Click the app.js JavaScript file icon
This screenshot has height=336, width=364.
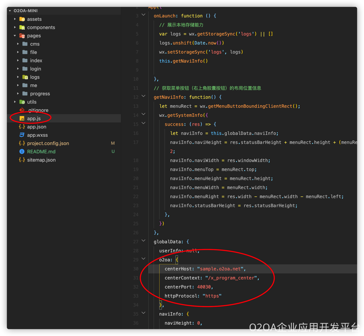click(x=22, y=118)
